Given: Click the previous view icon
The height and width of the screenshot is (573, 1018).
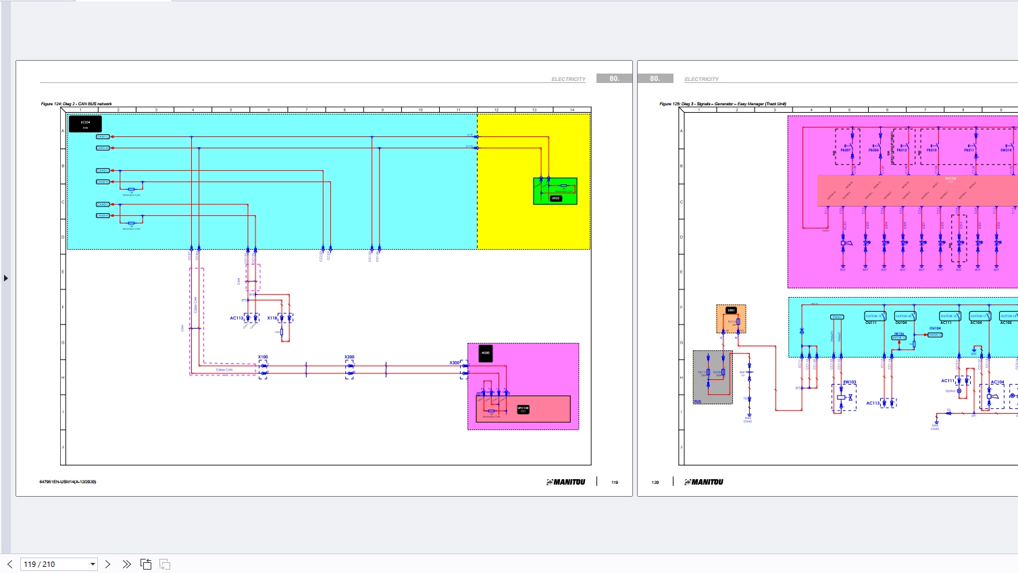Looking at the screenshot, I should pos(146,564).
